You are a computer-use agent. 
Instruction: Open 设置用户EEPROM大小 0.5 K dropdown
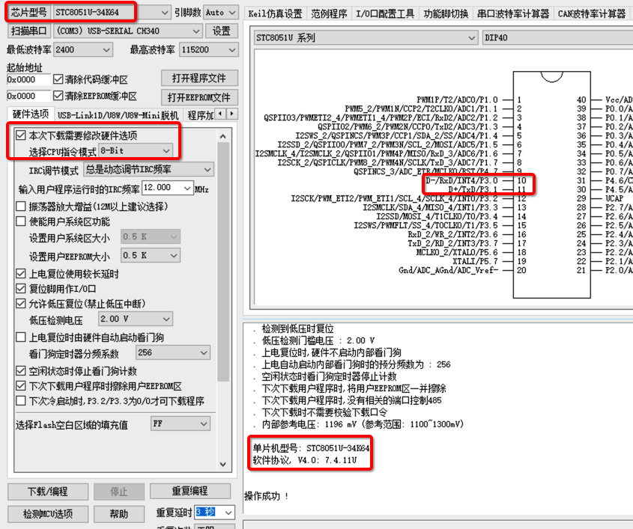click(x=150, y=256)
